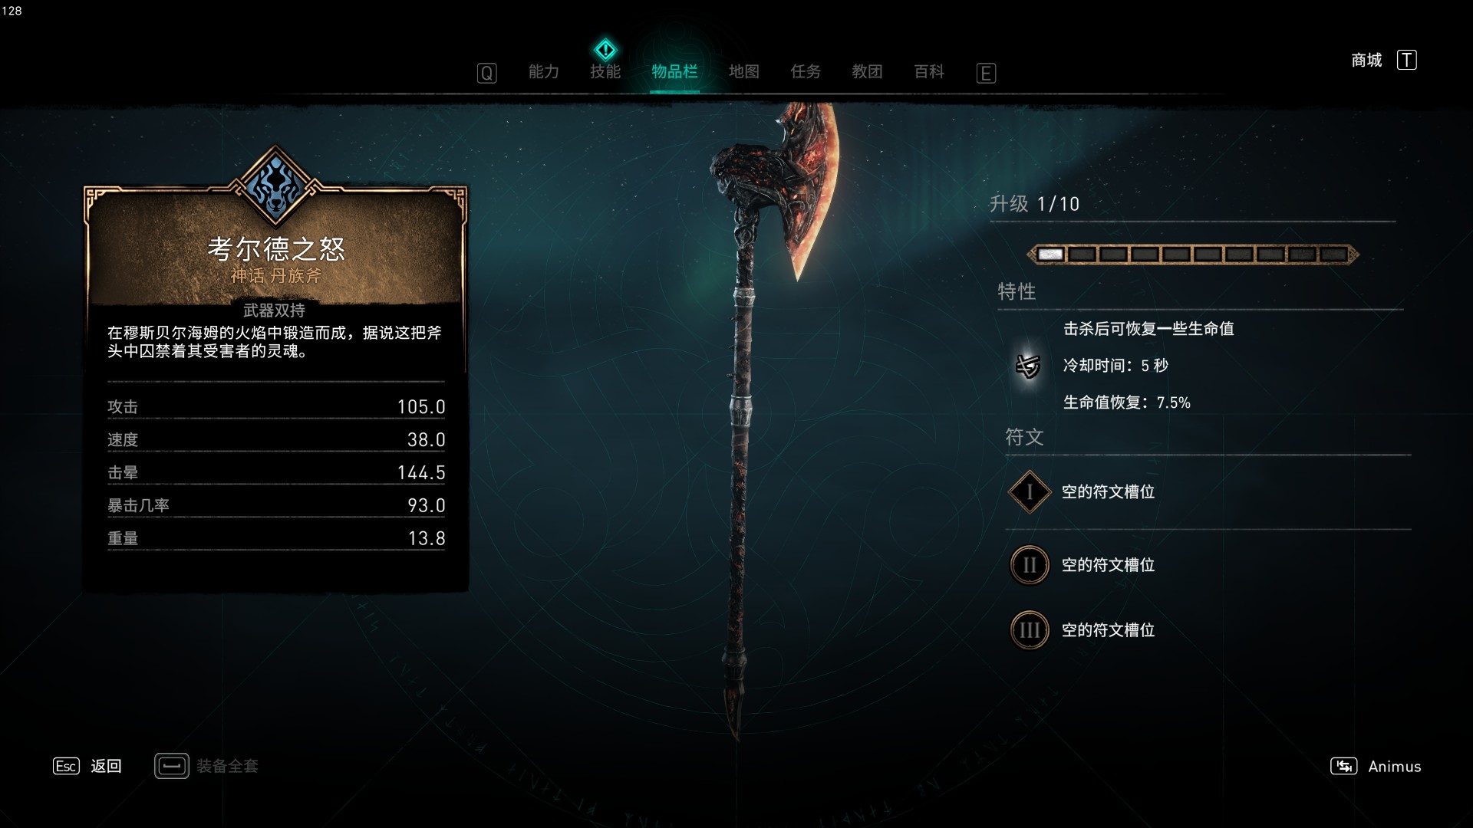The image size is (1473, 828).
Task: Click the E key next-tab icon
Action: coord(986,73)
